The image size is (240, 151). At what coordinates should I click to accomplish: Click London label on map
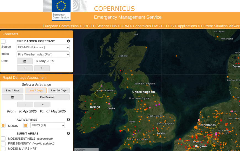pos(161,133)
